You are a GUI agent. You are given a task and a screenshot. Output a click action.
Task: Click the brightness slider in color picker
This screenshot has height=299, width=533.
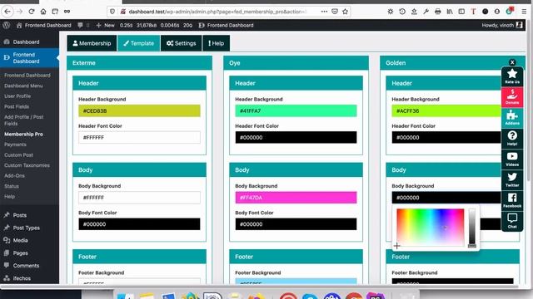(x=472, y=228)
